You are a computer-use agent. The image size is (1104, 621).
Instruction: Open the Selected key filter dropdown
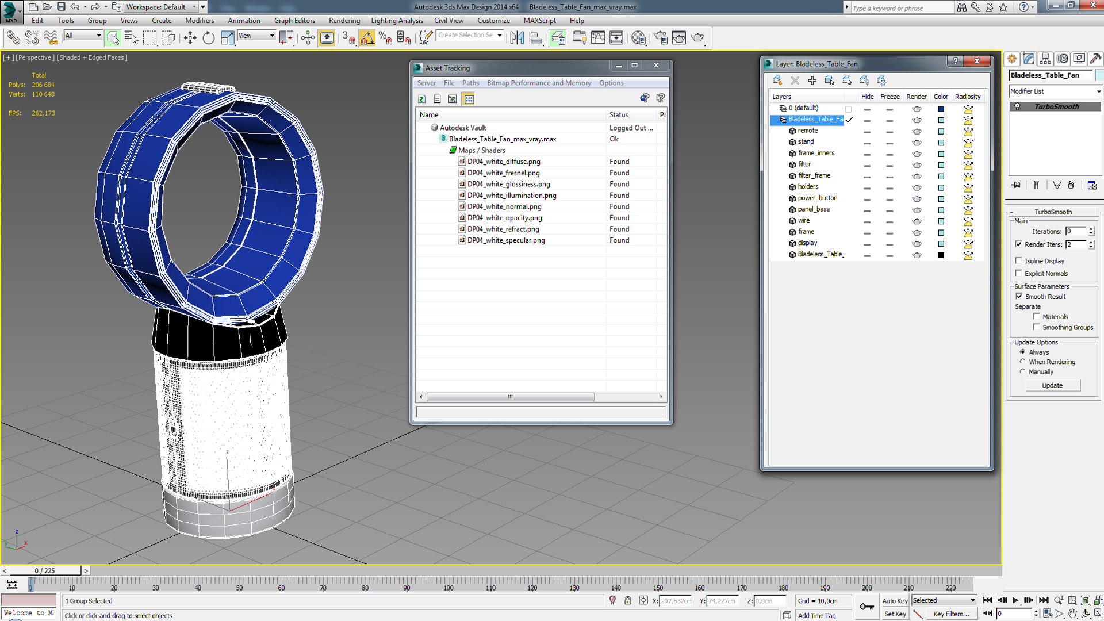click(x=944, y=600)
